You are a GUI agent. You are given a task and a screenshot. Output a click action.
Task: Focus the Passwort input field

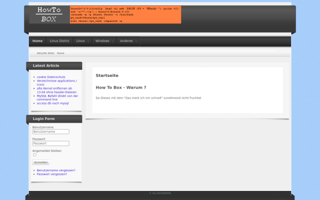coord(51,143)
